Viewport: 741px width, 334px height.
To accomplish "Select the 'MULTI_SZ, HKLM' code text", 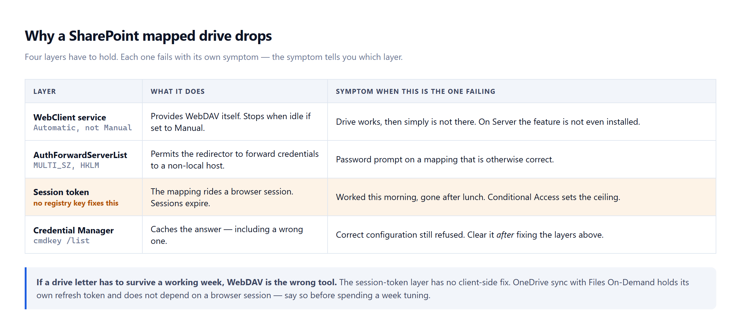I will pyautogui.click(x=66, y=165).
